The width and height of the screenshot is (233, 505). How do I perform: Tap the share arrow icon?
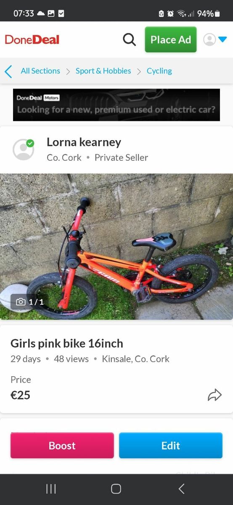(214, 395)
